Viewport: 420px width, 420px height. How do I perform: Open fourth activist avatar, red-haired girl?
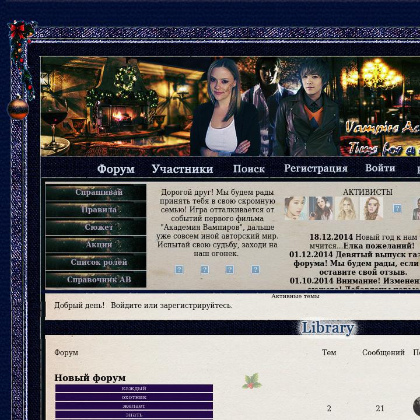(x=371, y=208)
